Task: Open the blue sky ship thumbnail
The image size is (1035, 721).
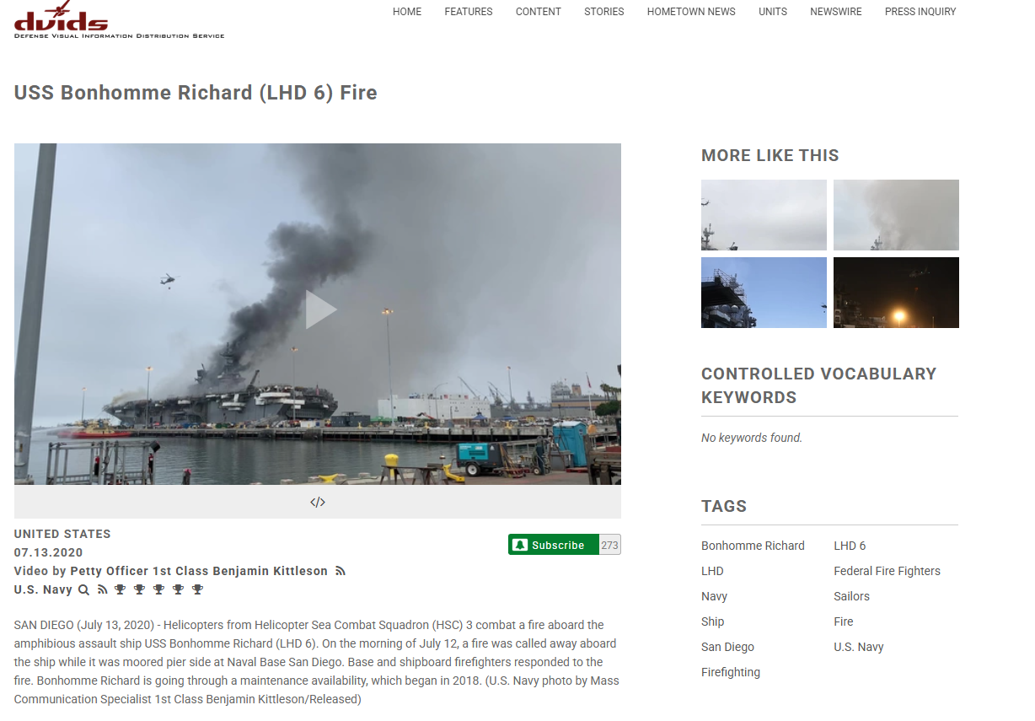Action: click(764, 293)
